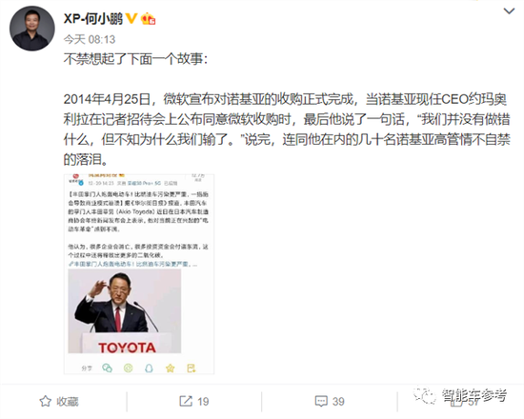Click the blue link text in embedded post

tap(132, 264)
